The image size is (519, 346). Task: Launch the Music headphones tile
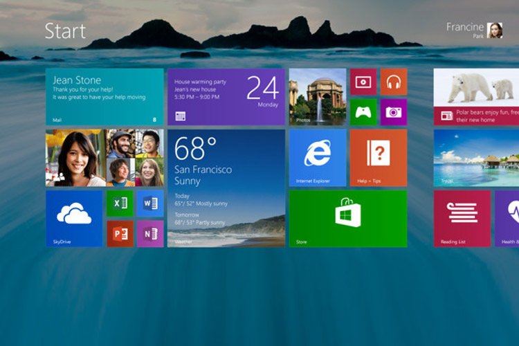[394, 82]
